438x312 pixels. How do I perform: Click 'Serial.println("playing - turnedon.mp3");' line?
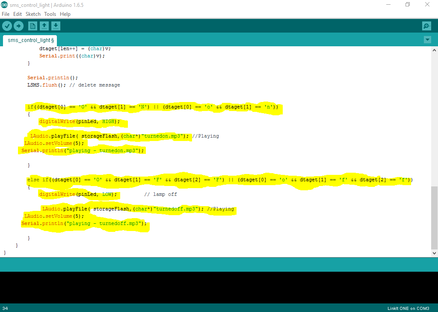pyautogui.click(x=83, y=150)
